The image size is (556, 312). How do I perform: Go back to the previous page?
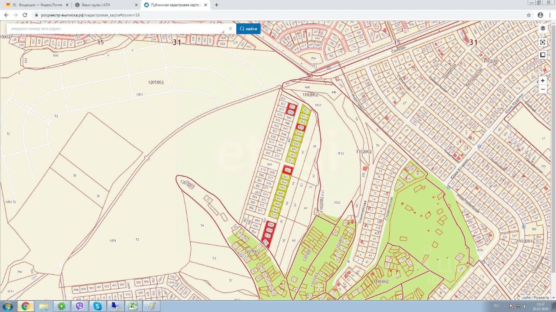[x=6, y=15]
